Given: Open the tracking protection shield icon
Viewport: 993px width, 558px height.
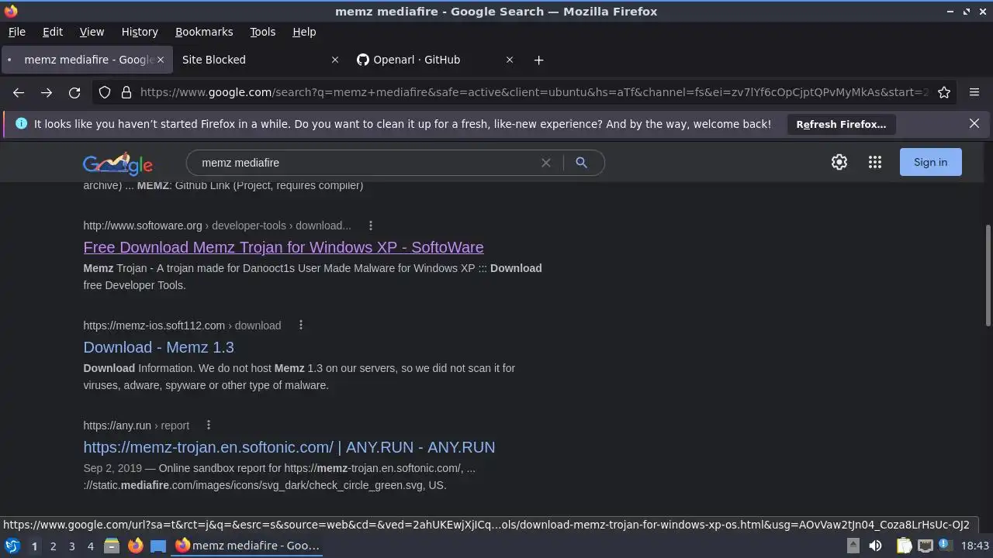Looking at the screenshot, I should pos(105,92).
